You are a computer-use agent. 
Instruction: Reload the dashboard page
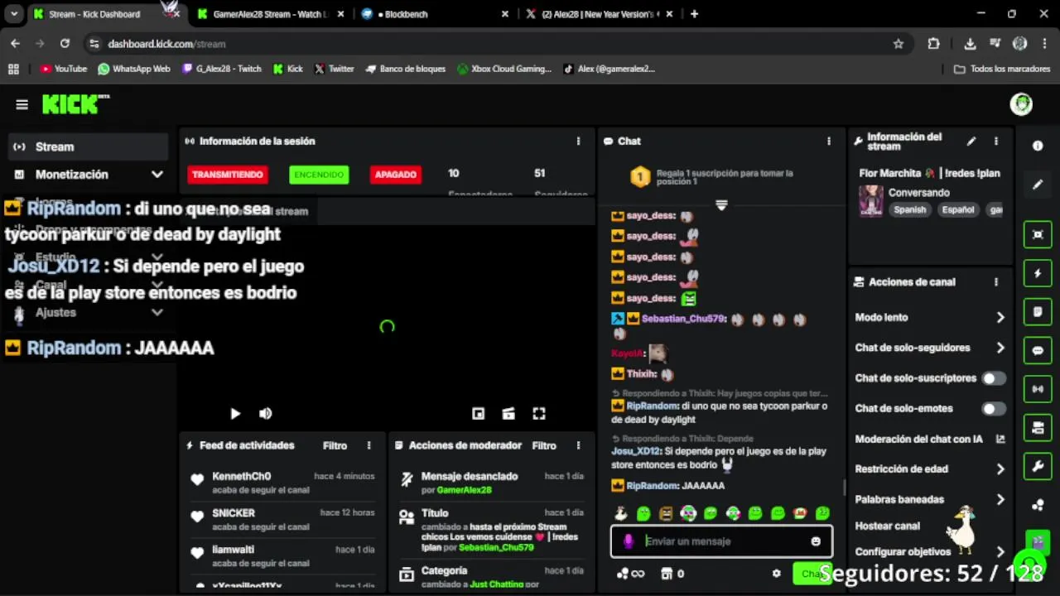pos(65,44)
